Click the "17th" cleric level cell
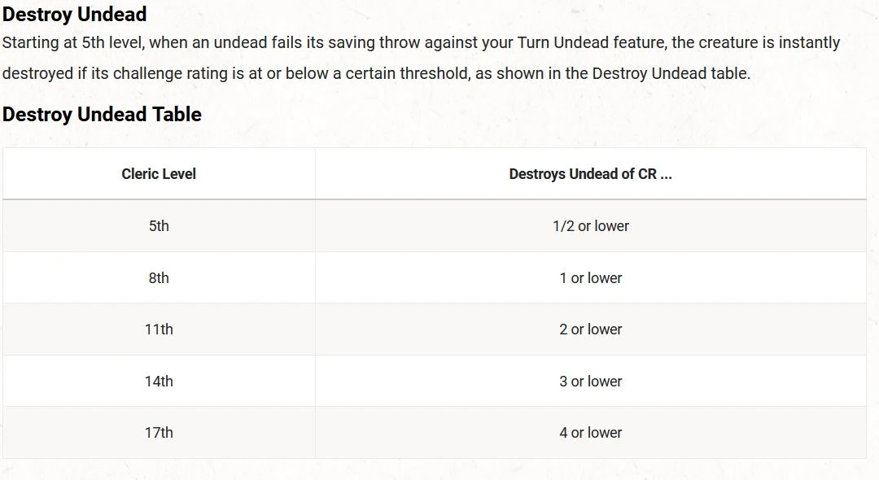The width and height of the screenshot is (879, 480). 159,433
